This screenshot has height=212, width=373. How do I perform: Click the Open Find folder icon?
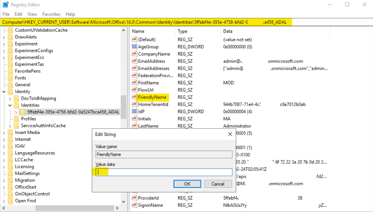pyautogui.click(x=11, y=201)
